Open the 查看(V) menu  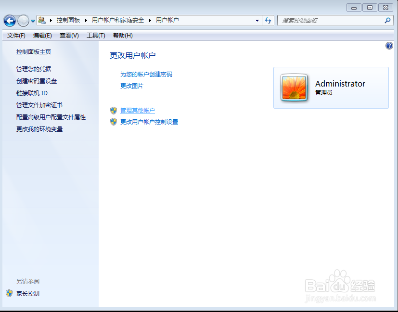(69, 36)
